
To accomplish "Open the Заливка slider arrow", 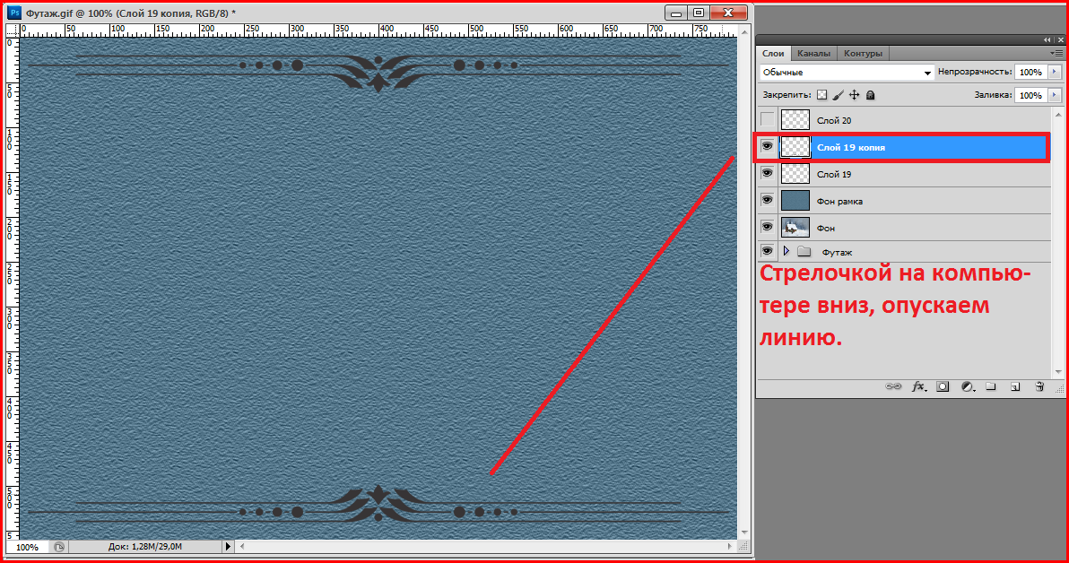I will [1055, 95].
